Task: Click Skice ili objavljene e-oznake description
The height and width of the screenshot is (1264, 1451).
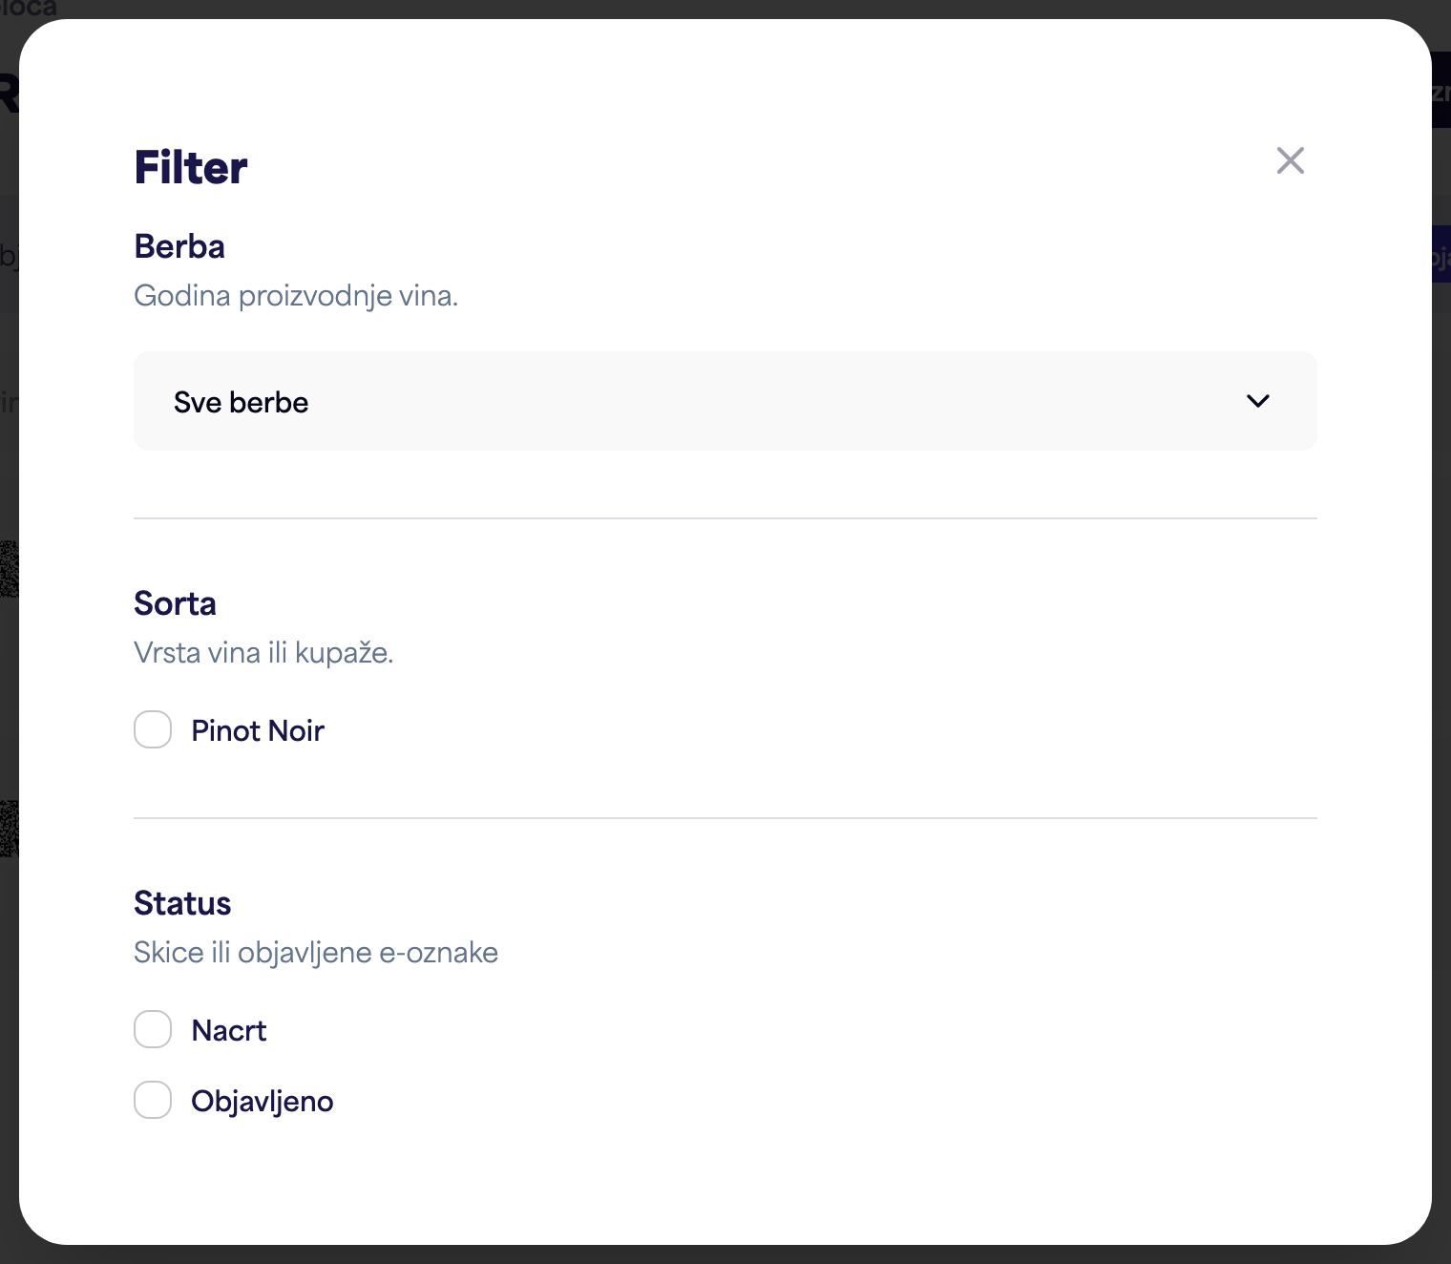Action: pos(316,953)
